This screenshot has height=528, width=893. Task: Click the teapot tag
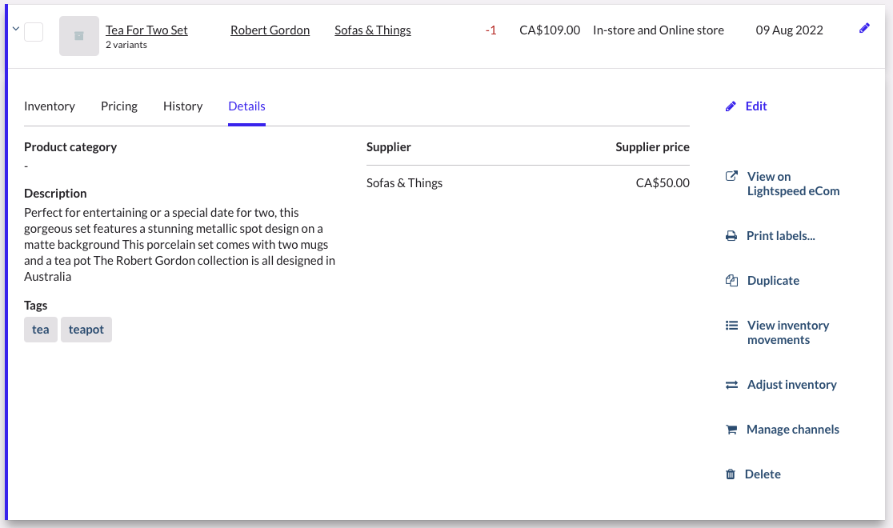pos(86,330)
